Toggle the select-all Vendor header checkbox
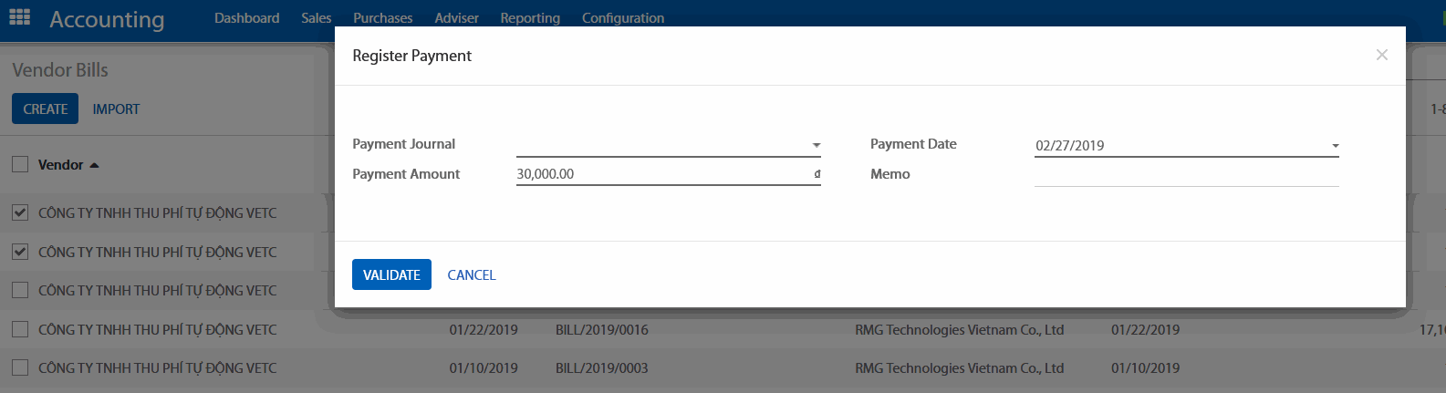 click(x=20, y=165)
